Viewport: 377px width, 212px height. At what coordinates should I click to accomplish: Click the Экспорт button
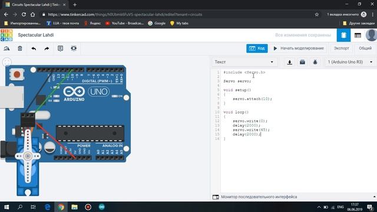click(341, 48)
